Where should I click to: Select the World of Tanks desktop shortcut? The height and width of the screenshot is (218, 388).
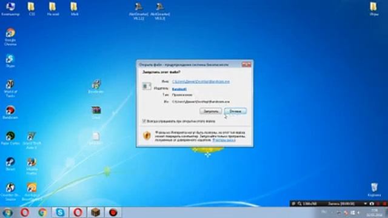(10, 88)
